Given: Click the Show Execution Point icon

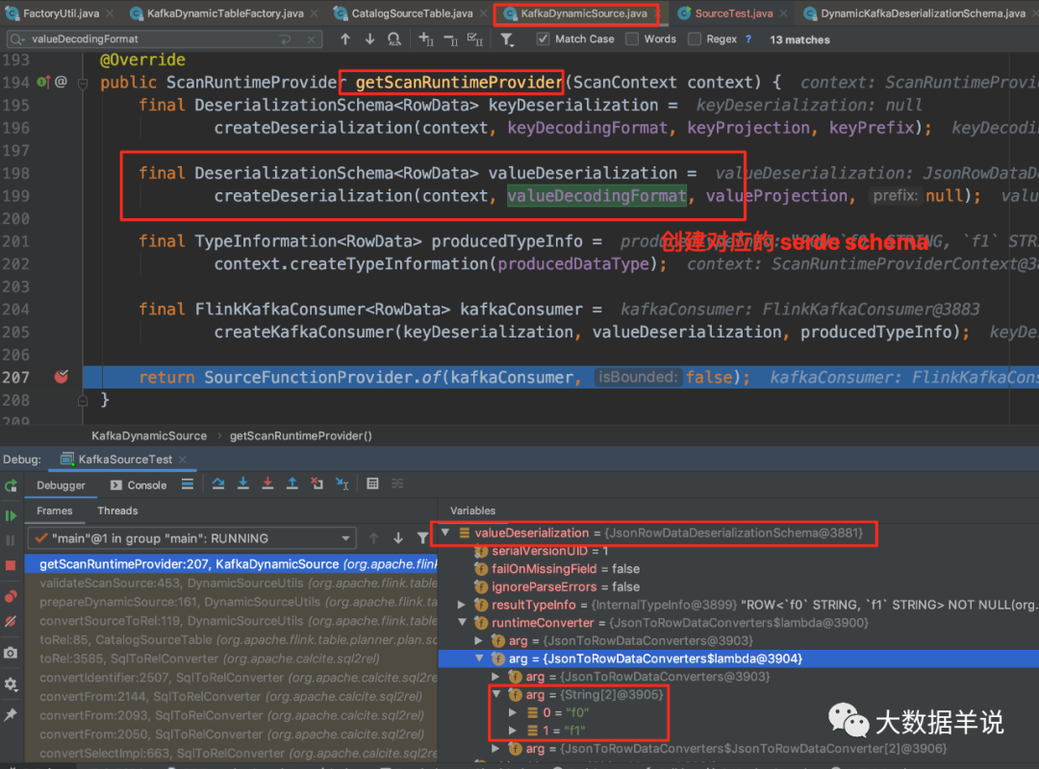Looking at the screenshot, I should pyautogui.click(x=188, y=484).
